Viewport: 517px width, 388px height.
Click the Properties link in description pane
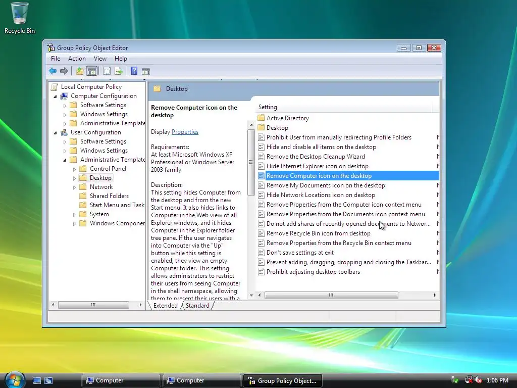pos(185,132)
